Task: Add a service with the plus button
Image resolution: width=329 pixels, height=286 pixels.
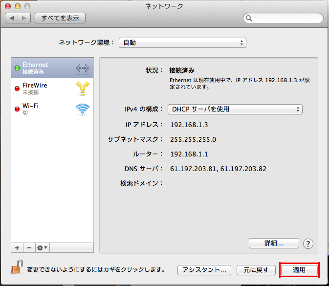Action: pyautogui.click(x=17, y=248)
